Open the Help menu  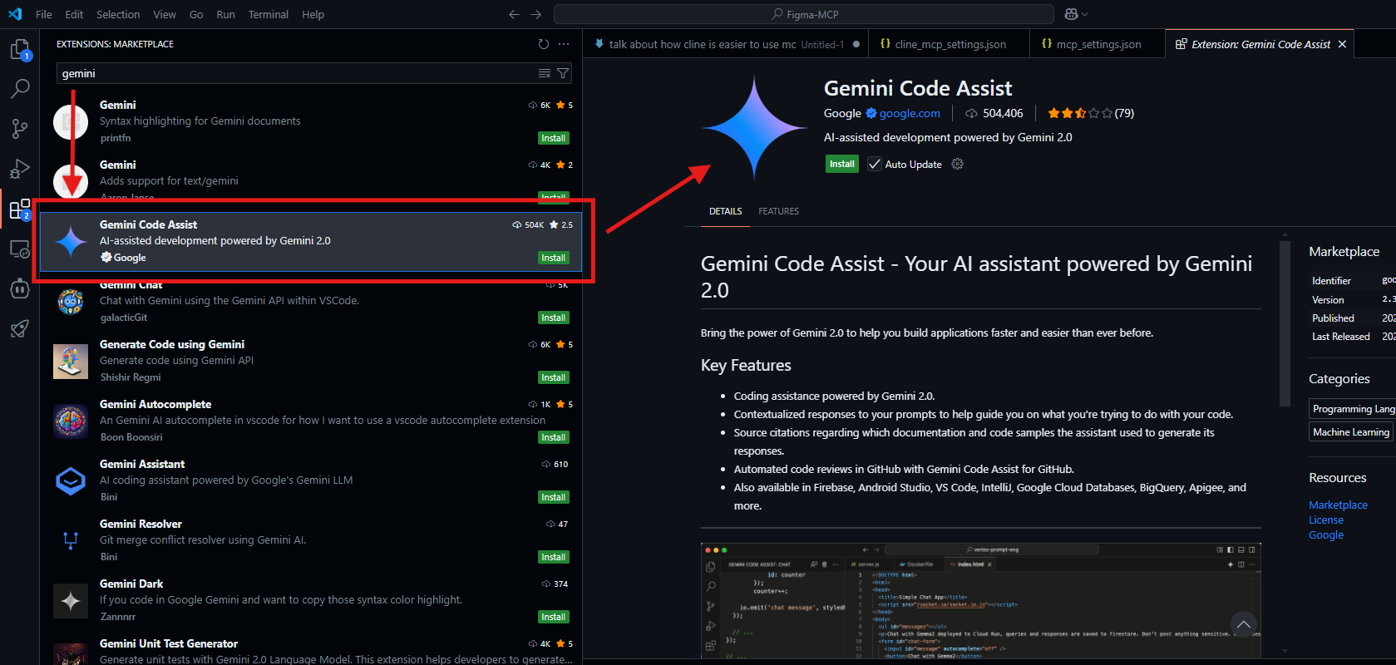tap(313, 14)
